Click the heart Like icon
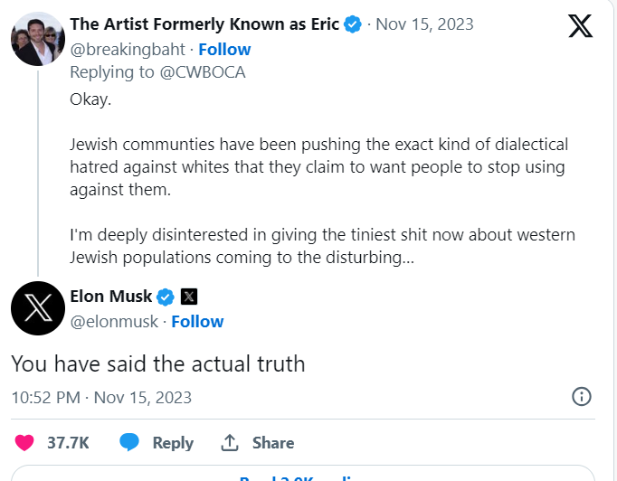617x481 pixels. 24,442
